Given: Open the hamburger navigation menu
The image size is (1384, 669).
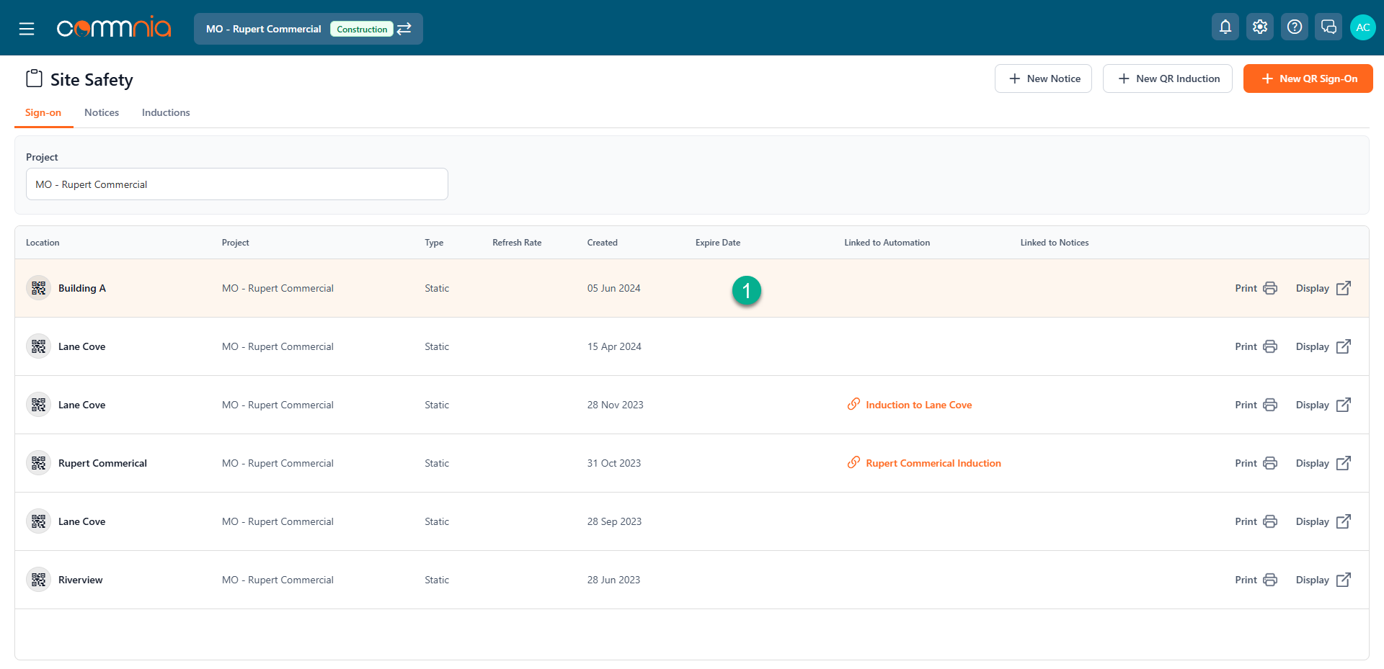Looking at the screenshot, I should [x=27, y=29].
